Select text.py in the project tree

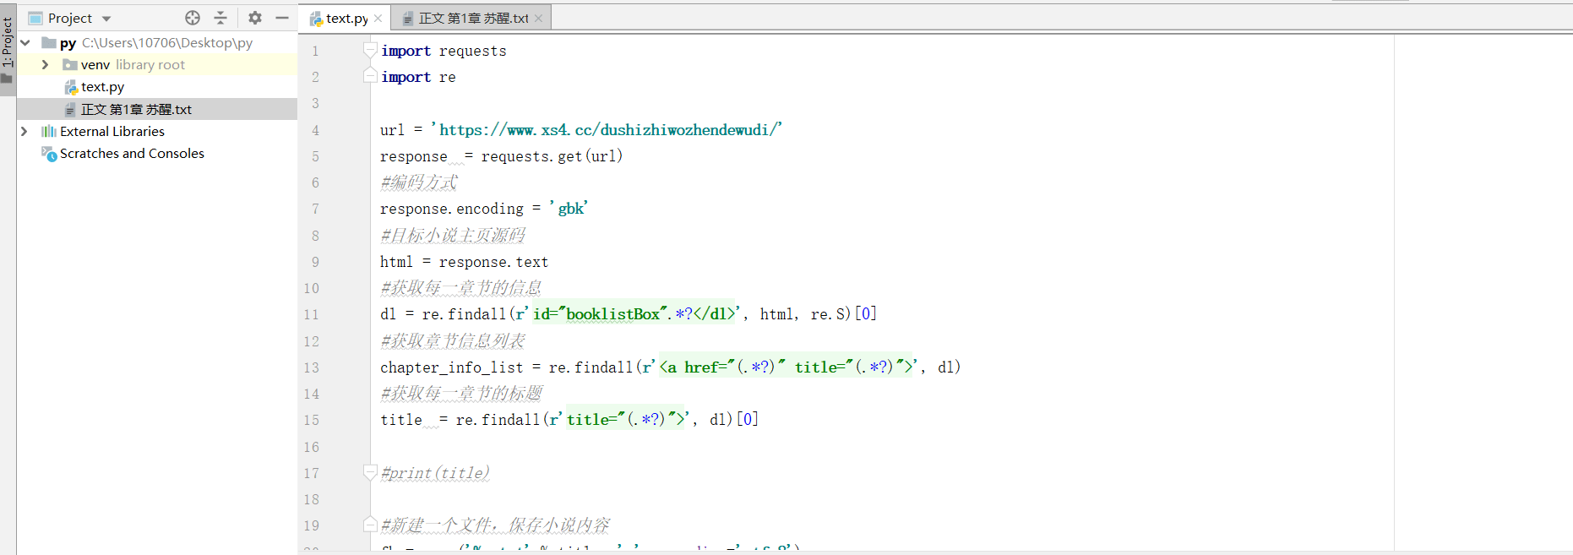[102, 86]
